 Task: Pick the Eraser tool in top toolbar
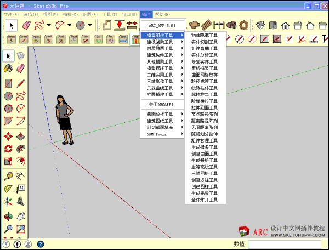(26, 25)
